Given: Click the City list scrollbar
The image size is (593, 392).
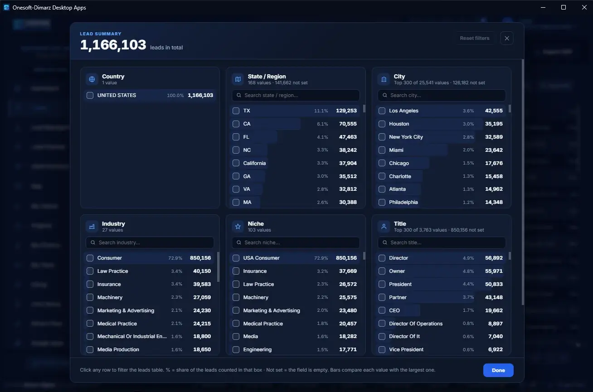Looking at the screenshot, I should [x=510, y=109].
